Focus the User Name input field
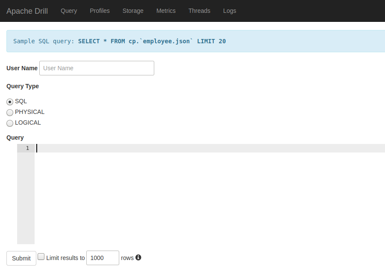Image resolution: width=385 pixels, height=275 pixels. pos(97,68)
